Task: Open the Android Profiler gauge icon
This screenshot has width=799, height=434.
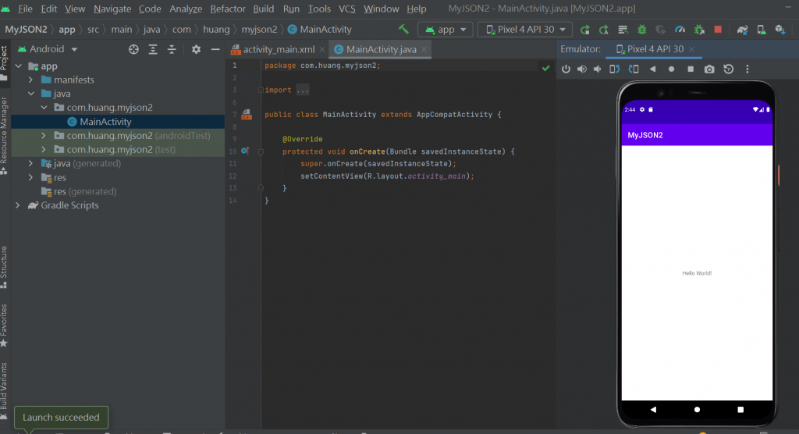Action: coord(680,30)
